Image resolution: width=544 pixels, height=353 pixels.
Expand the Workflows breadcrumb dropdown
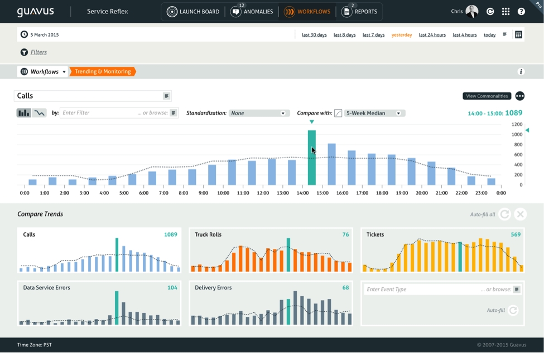(64, 72)
